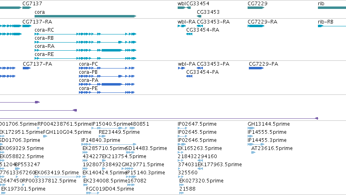This screenshot has width=346, height=195.
Task: Select the EK027320.5prime EST label
Action: tap(201, 181)
